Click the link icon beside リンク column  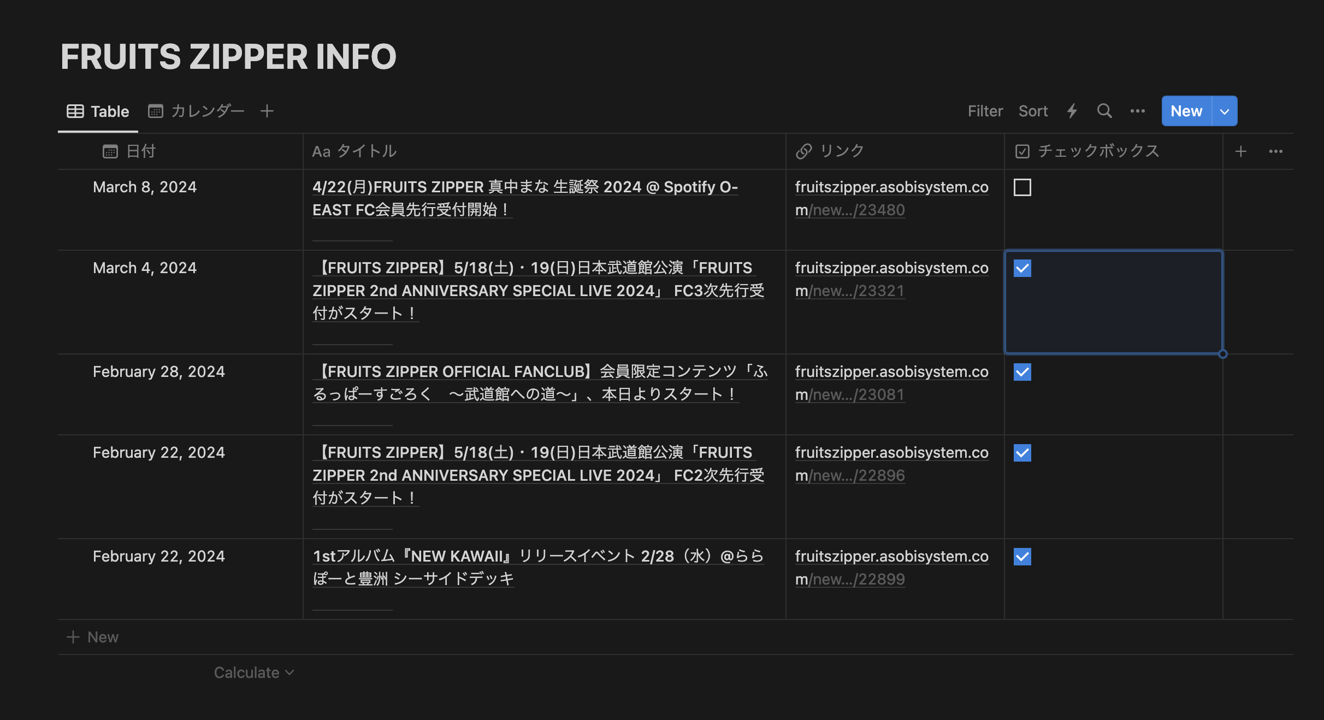coord(804,151)
